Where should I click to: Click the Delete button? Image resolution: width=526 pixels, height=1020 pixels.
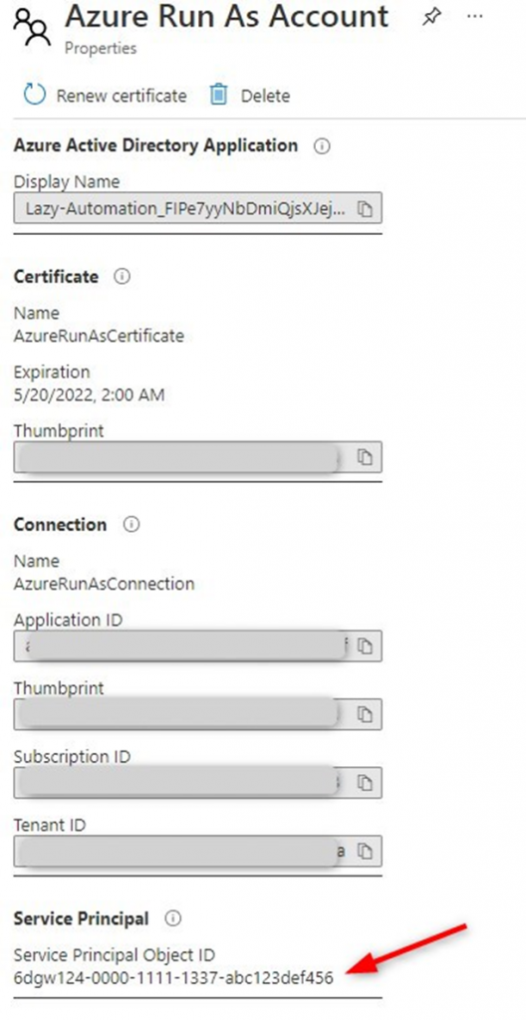click(249, 96)
